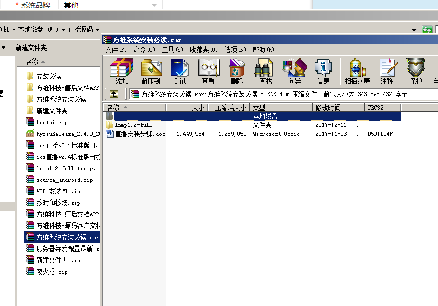Sort archive list by 类型 column

tap(281, 108)
